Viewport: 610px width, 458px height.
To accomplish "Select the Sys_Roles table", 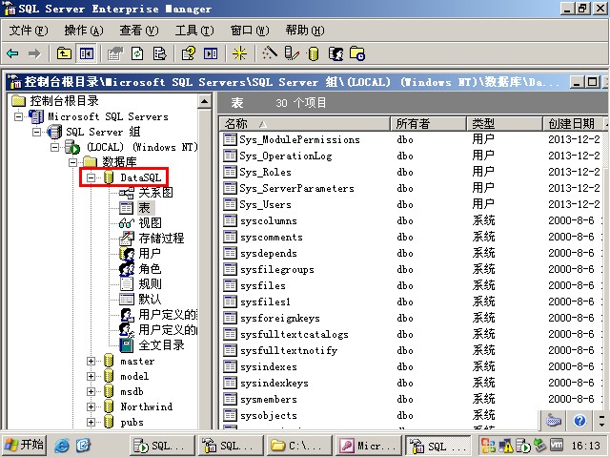I will [265, 172].
